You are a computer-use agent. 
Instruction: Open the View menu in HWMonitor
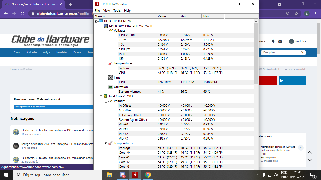pos(106,11)
